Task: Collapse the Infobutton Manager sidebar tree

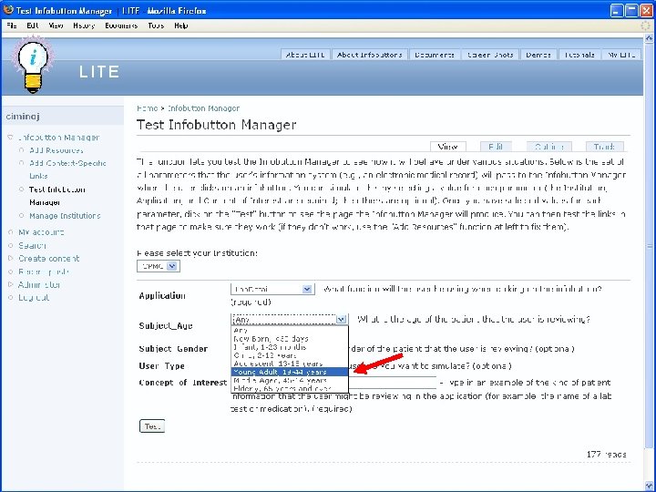Action: point(10,138)
